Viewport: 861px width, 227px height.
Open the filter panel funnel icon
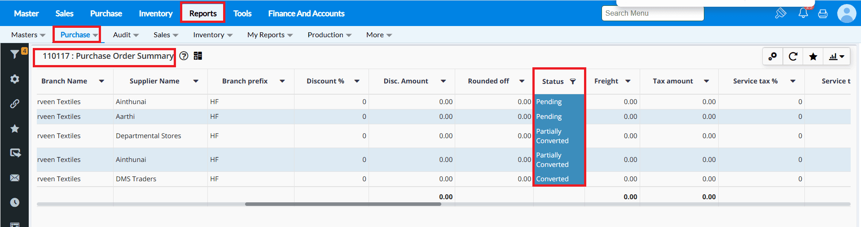15,54
